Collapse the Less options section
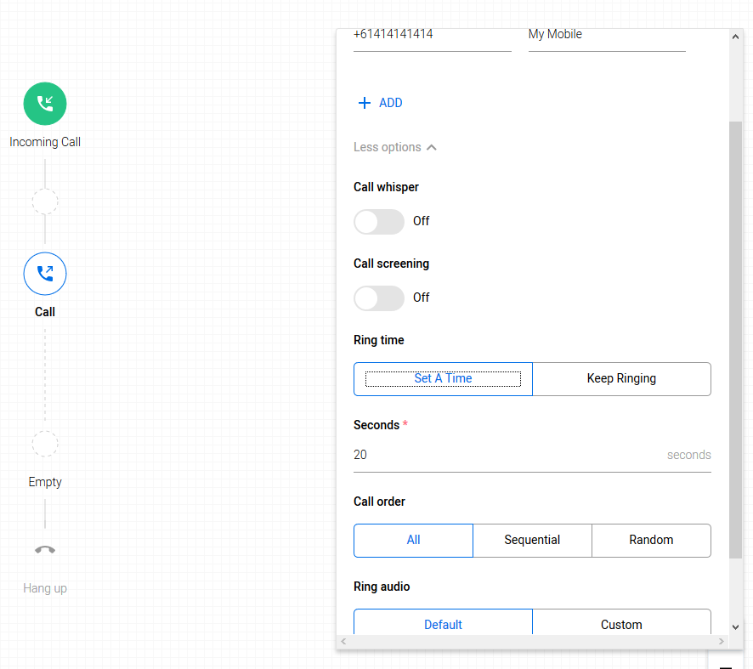This screenshot has height=669, width=753. tap(395, 147)
